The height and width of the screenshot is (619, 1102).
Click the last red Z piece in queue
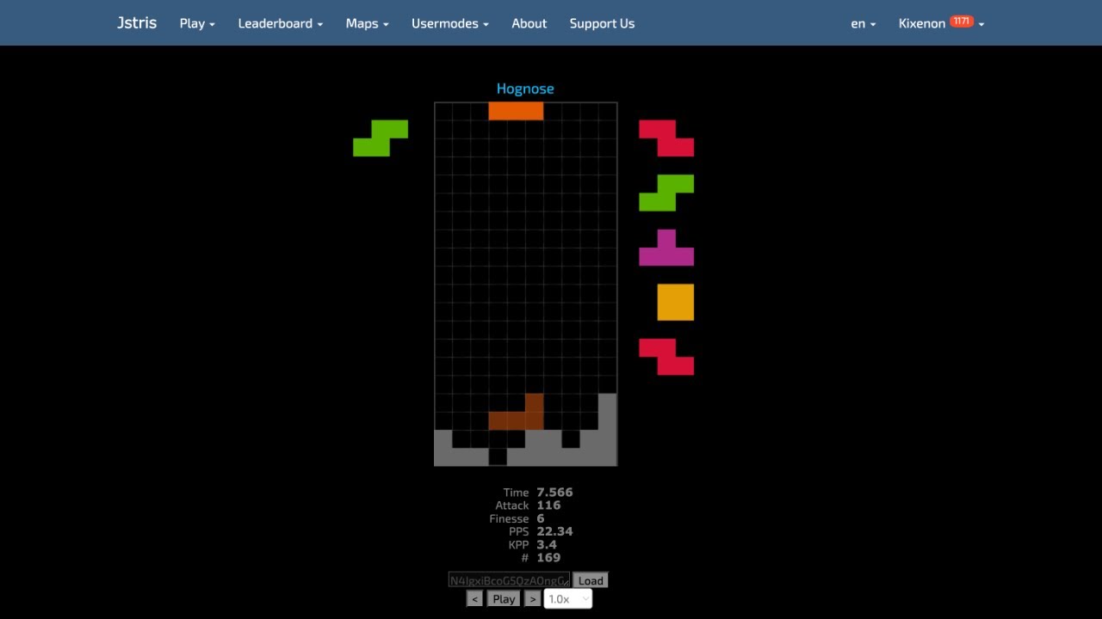(666, 357)
